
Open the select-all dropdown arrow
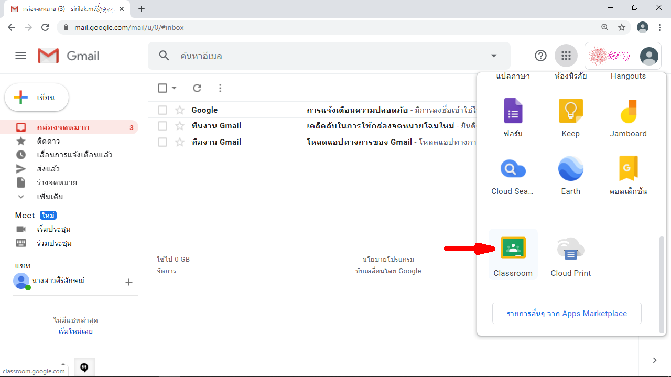pos(175,88)
